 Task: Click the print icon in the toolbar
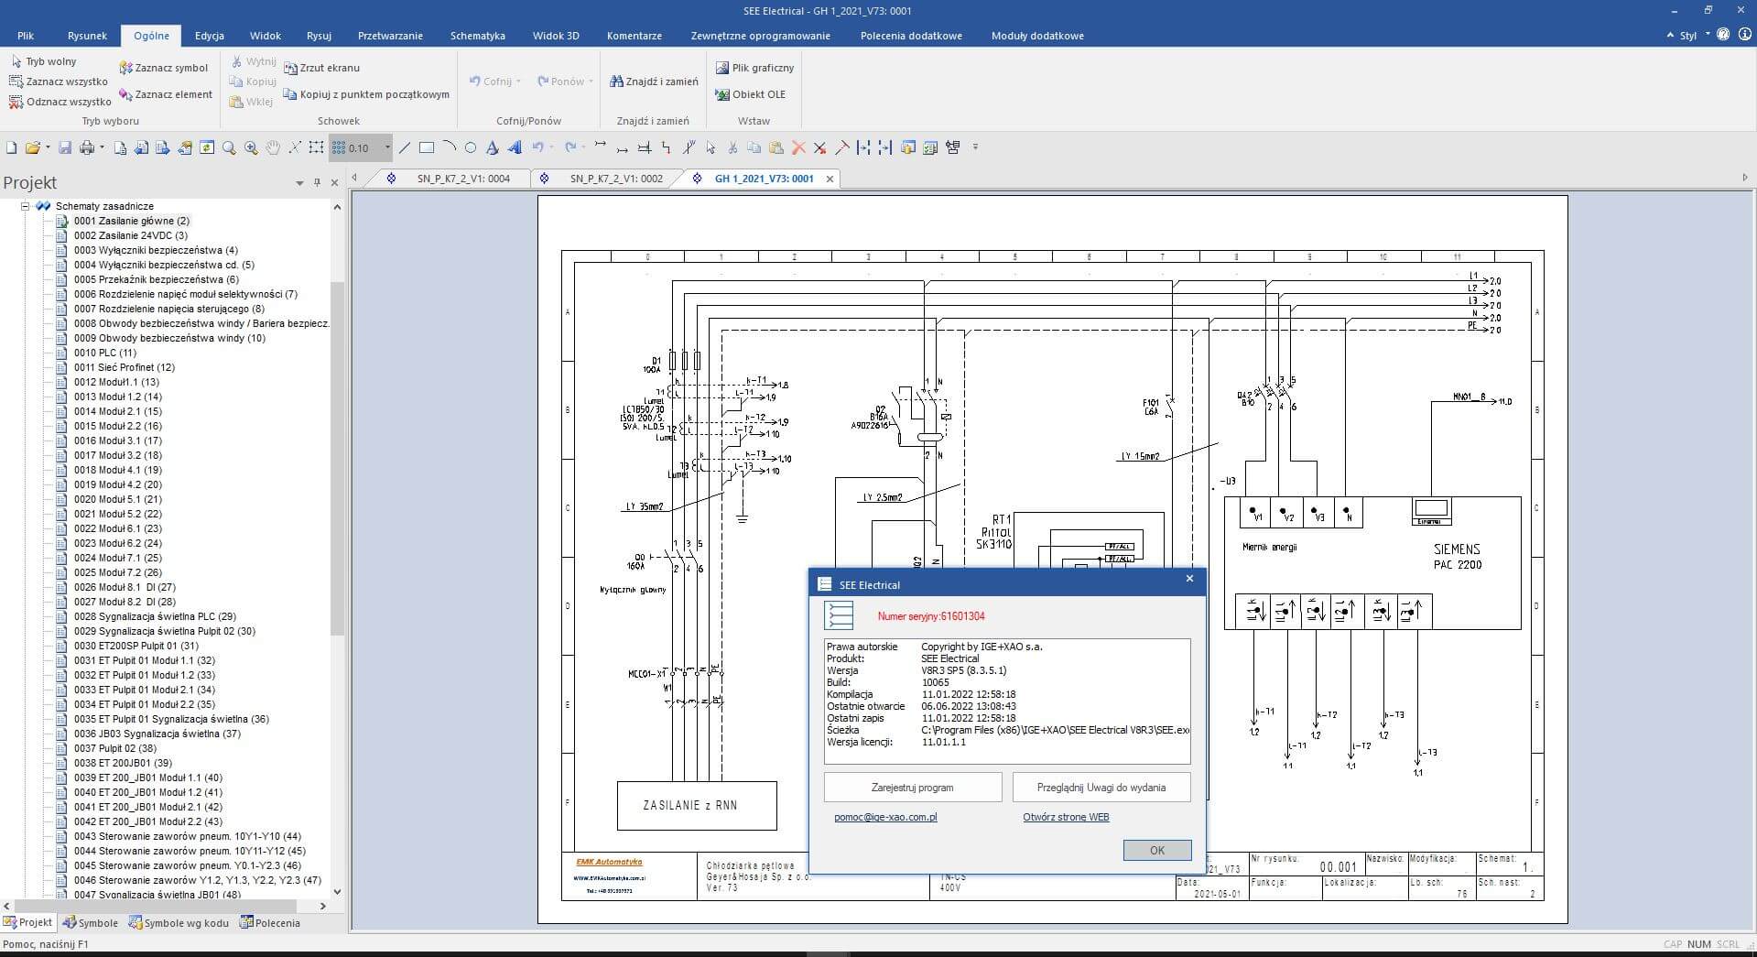tap(87, 147)
